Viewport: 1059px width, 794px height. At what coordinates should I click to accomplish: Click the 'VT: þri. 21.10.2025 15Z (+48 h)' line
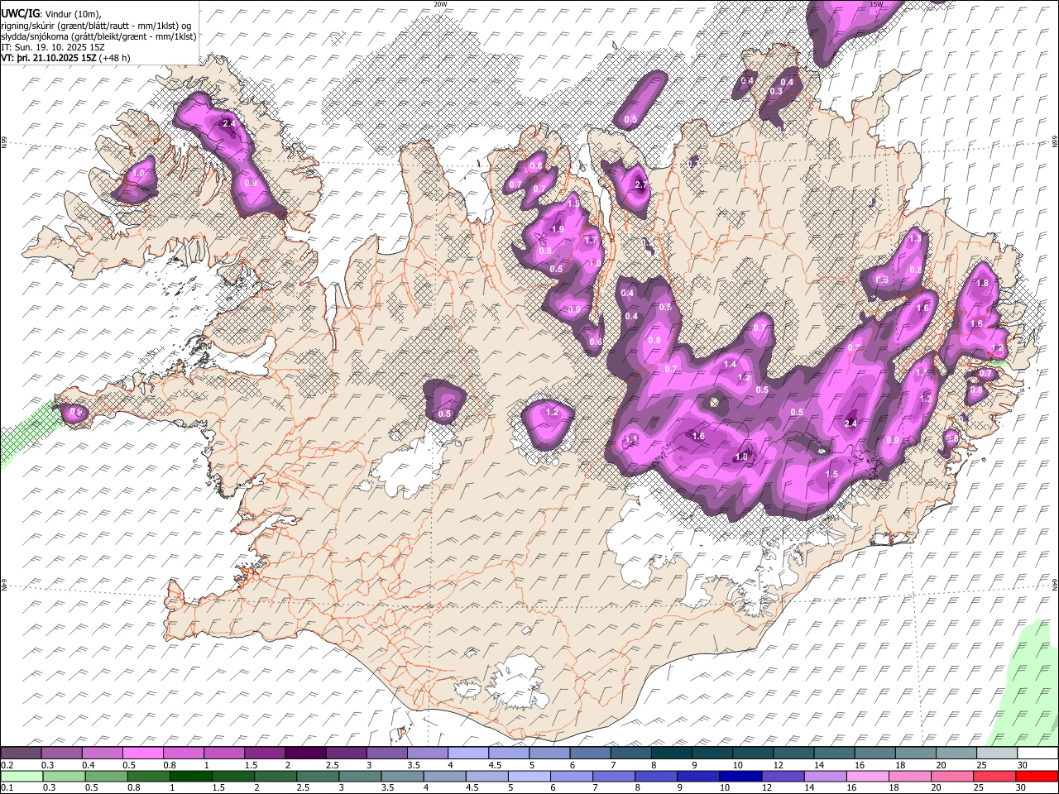click(x=66, y=58)
